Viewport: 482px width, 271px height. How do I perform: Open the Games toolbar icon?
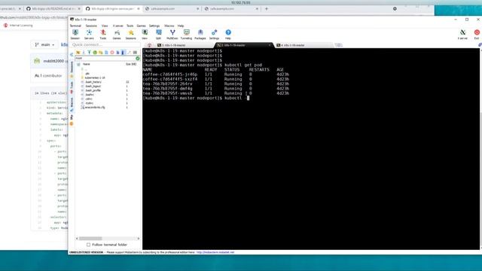117,34
